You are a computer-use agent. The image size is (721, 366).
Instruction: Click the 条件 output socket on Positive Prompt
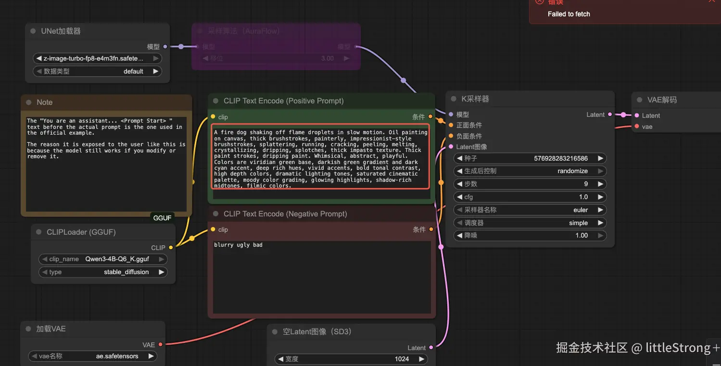[430, 117]
